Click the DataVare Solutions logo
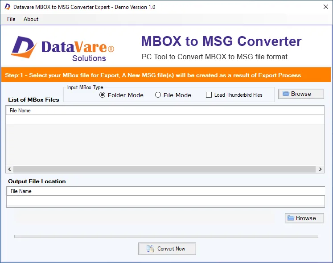 (63, 49)
